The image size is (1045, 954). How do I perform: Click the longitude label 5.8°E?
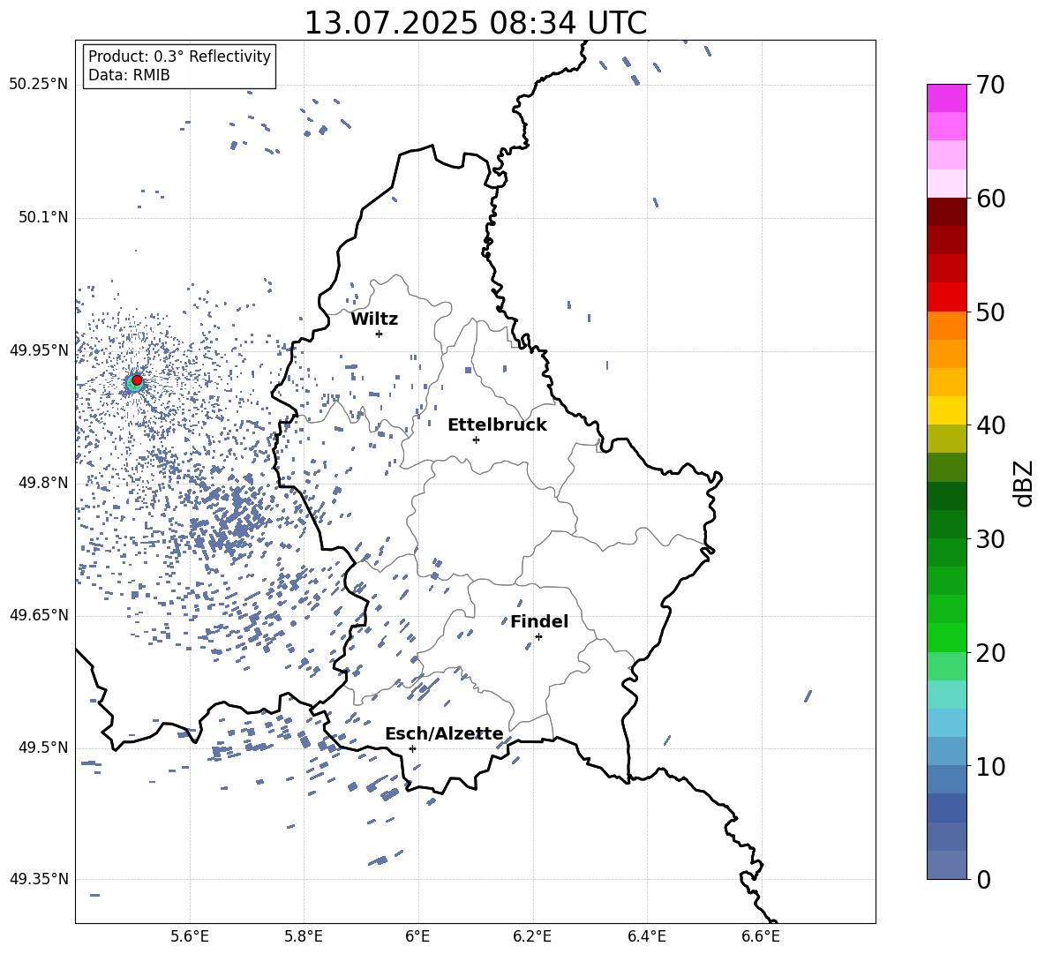click(x=304, y=937)
